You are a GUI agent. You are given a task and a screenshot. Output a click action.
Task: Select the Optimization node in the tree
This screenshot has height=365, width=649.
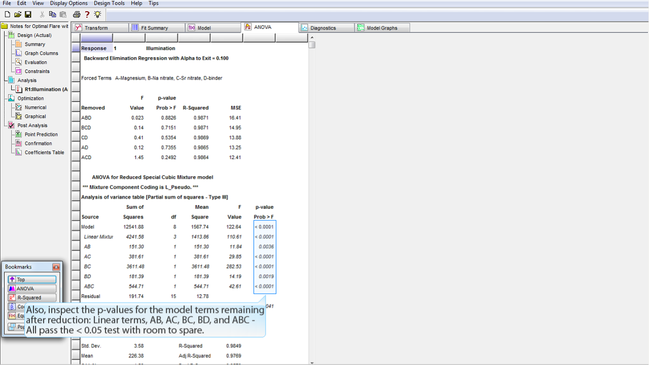pos(30,98)
